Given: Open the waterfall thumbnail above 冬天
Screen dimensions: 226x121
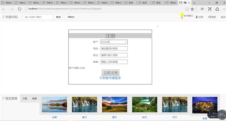Looking at the screenshot, I should (x=175, y=104).
